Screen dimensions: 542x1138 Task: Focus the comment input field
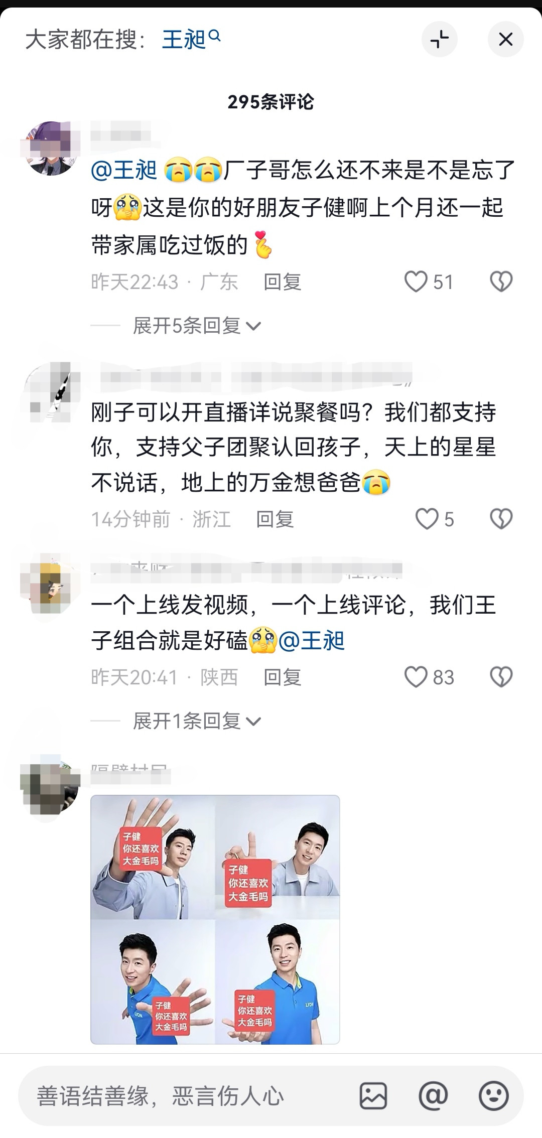[186, 1096]
